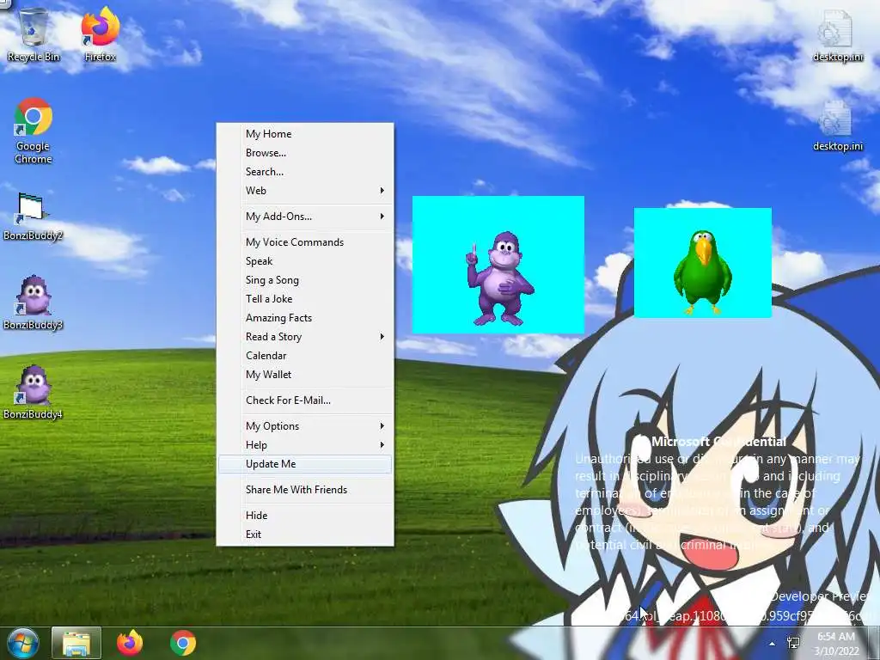Select the lower desktop.ini file icon
880x660 pixels.
pos(837,126)
